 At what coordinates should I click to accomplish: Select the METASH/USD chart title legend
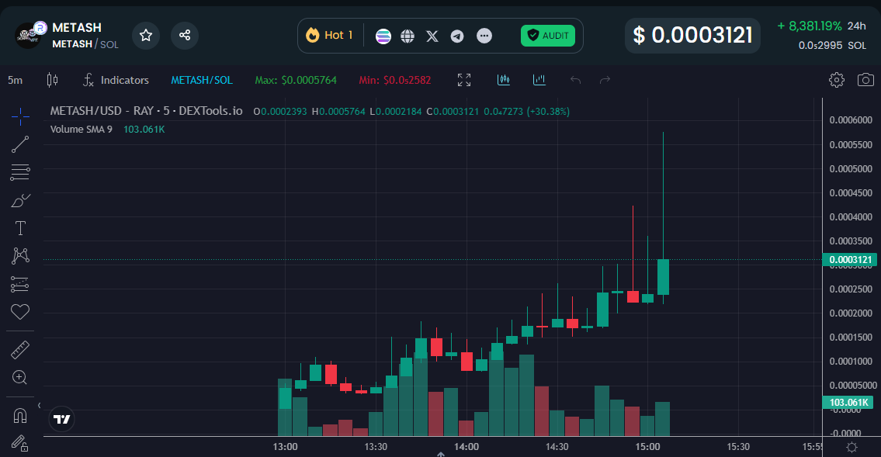point(146,111)
